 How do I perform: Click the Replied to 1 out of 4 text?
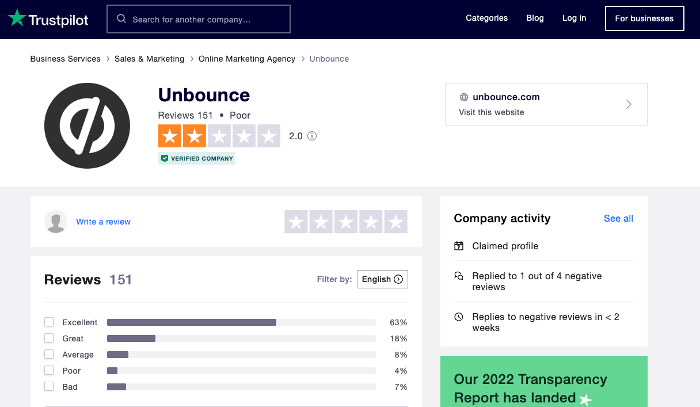(x=537, y=282)
